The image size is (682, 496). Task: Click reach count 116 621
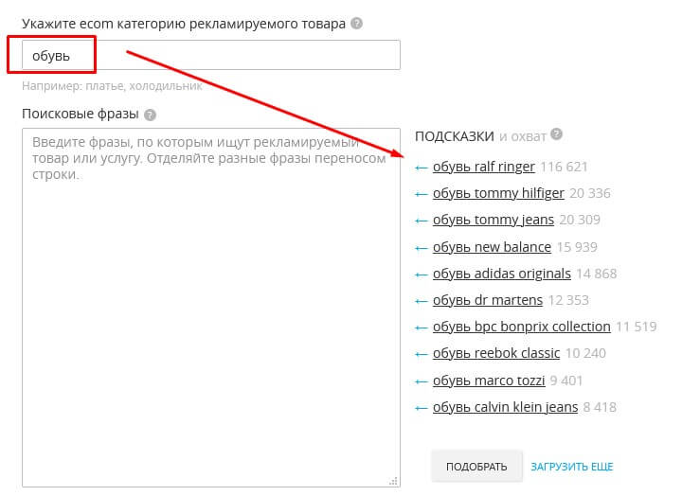[564, 167]
